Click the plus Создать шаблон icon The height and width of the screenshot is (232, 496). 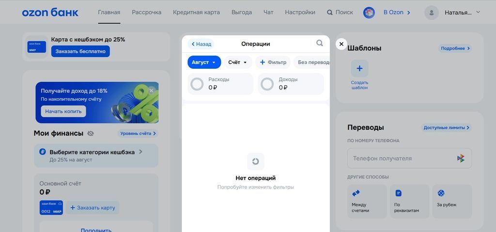coord(360,68)
